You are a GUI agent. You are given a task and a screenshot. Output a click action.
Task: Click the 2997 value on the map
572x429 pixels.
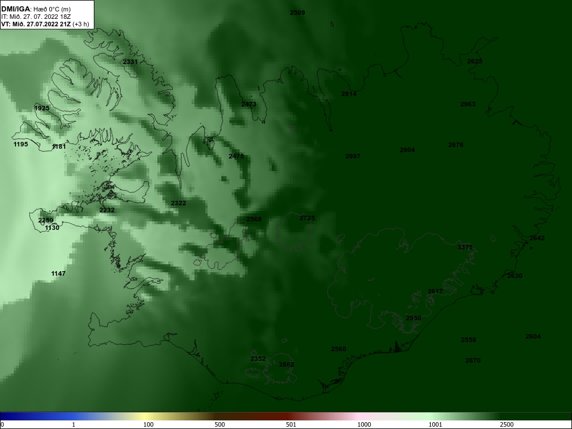click(353, 157)
